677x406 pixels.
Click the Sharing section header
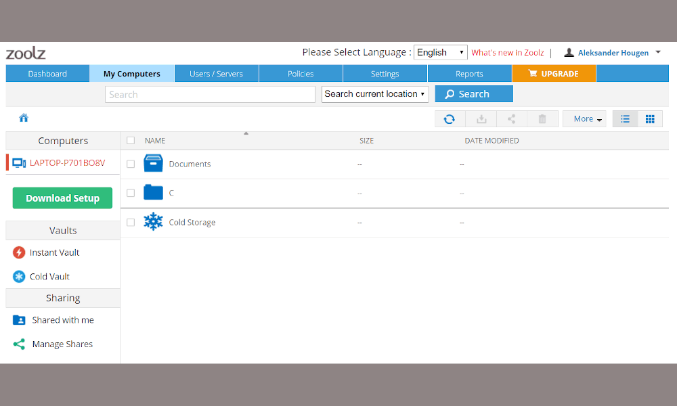coord(63,298)
